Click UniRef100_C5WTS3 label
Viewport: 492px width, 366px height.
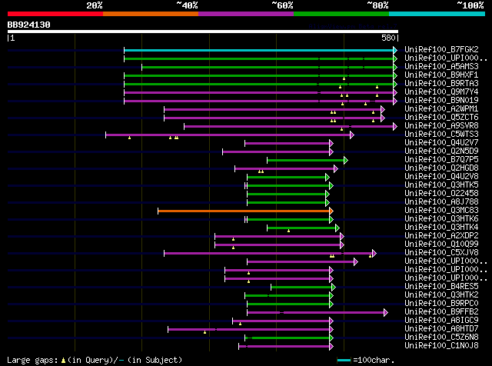point(441,135)
